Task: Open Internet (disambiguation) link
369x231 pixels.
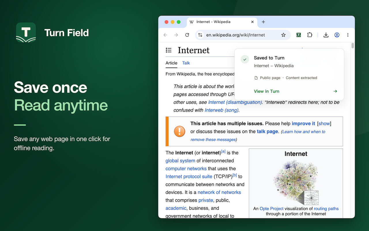Action: [235, 102]
